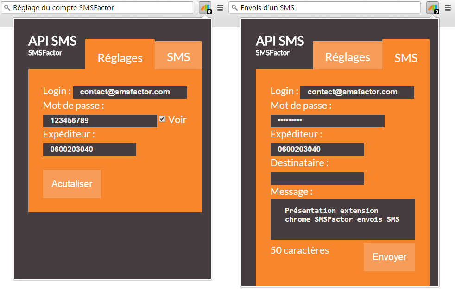The image size is (455, 299).
Task: Open the right browser hamburger menu
Action: pyautogui.click(x=448, y=8)
